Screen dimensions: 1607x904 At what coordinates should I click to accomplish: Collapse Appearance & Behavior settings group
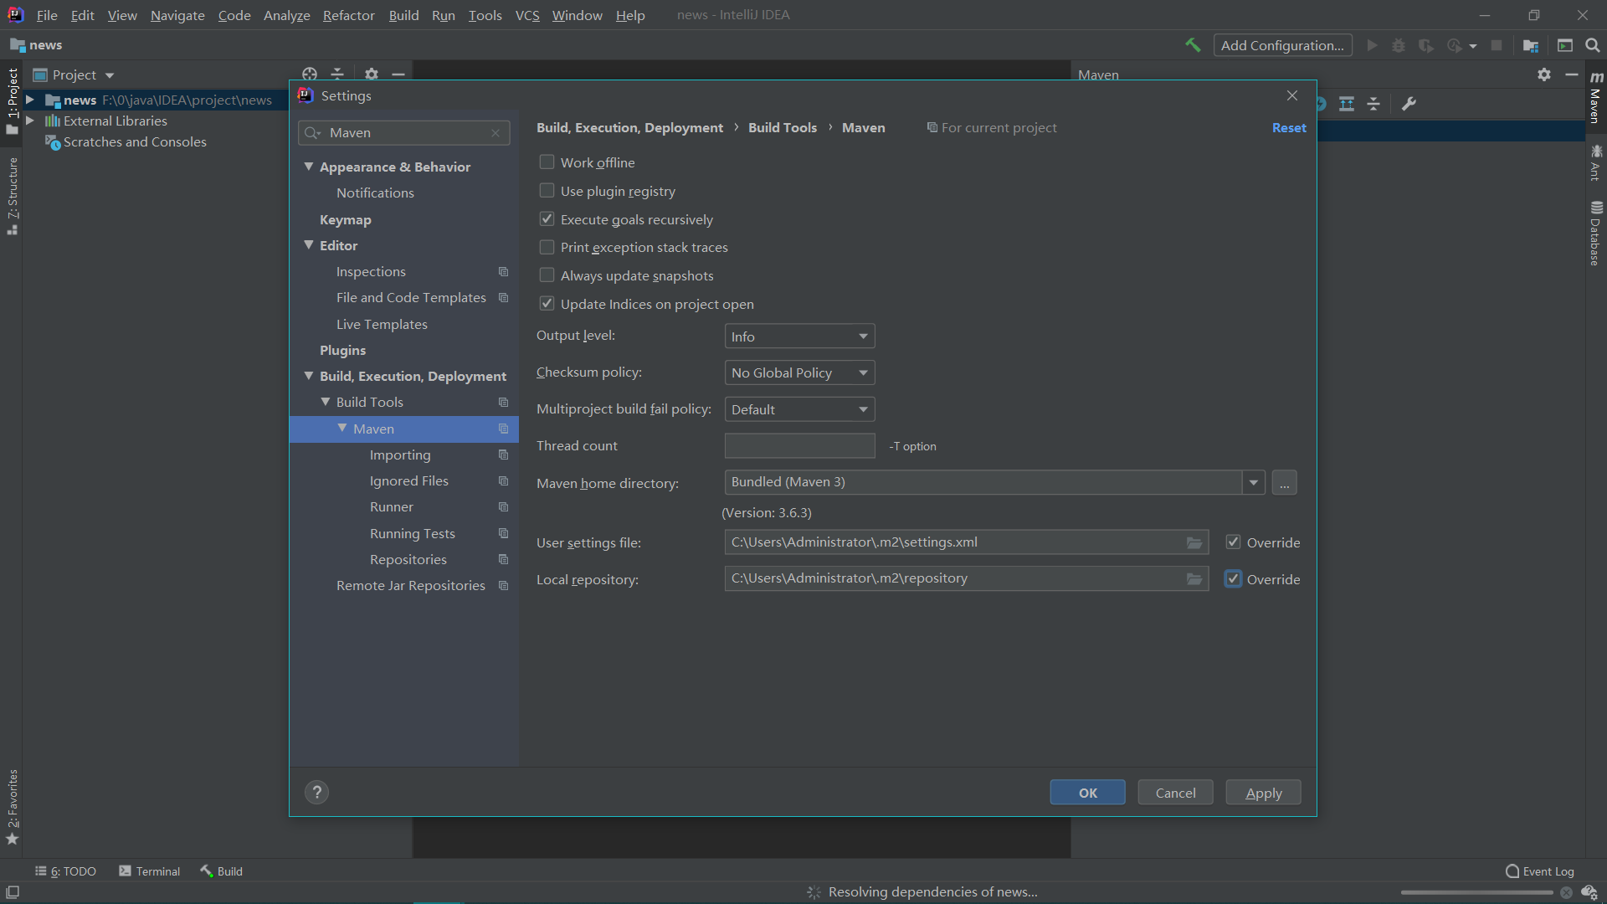pyautogui.click(x=309, y=167)
